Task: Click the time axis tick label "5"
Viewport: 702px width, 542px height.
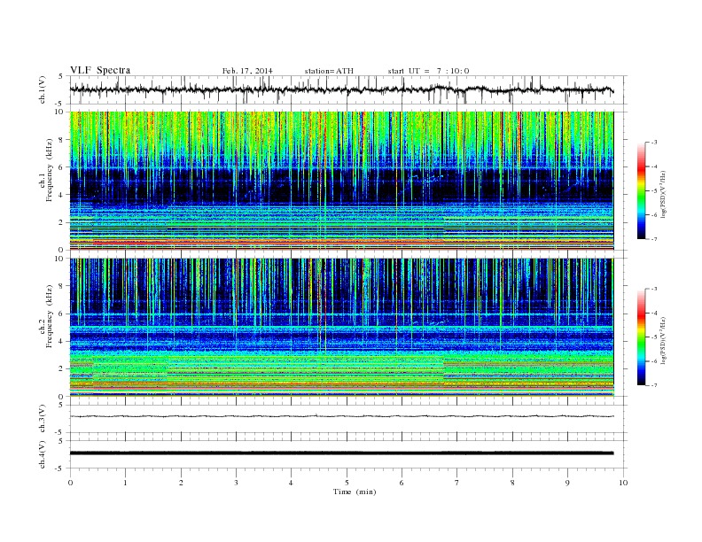Action: coord(347,483)
